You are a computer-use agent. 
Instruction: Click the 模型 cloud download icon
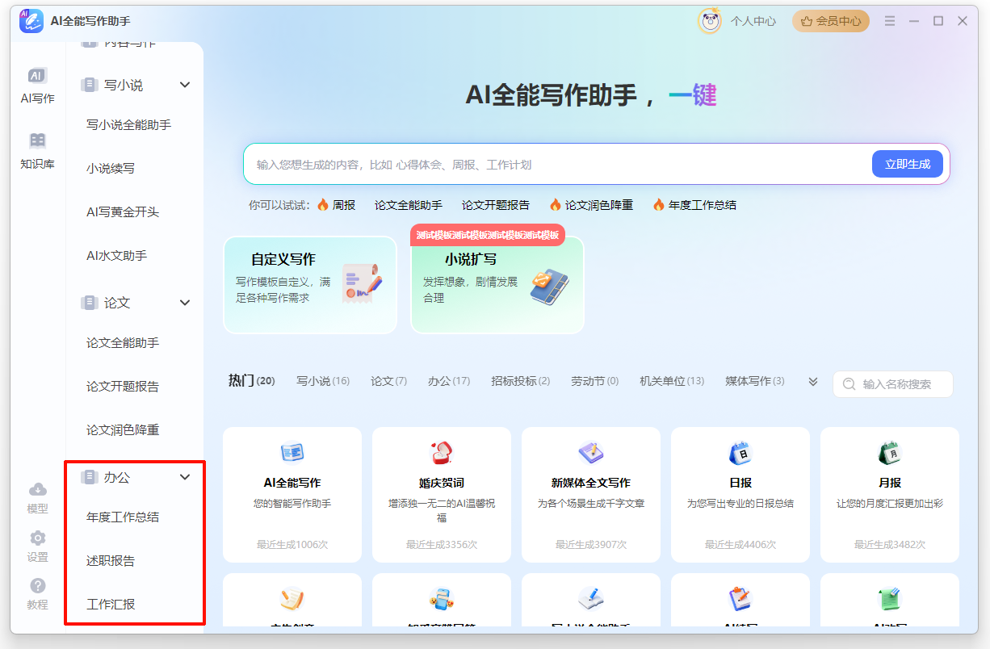point(37,490)
